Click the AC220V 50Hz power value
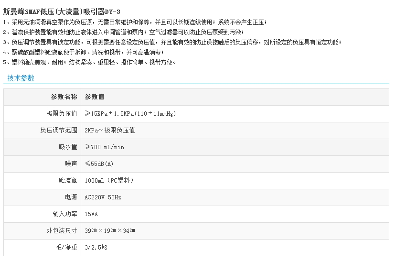Screen dimensions: 395x262 [x=103, y=197]
